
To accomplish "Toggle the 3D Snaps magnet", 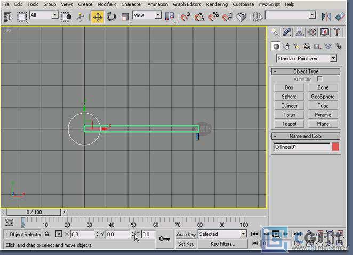I will 185,17.
